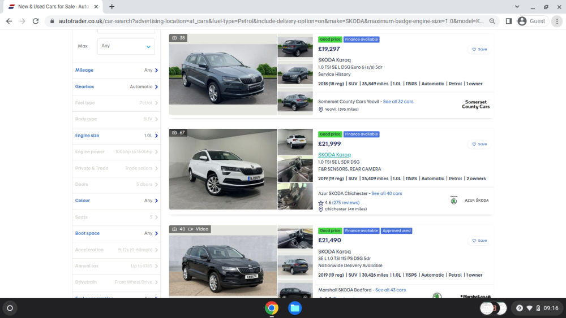Save the £21,490 Karoq listing
The width and height of the screenshot is (566, 318).
pos(480,241)
